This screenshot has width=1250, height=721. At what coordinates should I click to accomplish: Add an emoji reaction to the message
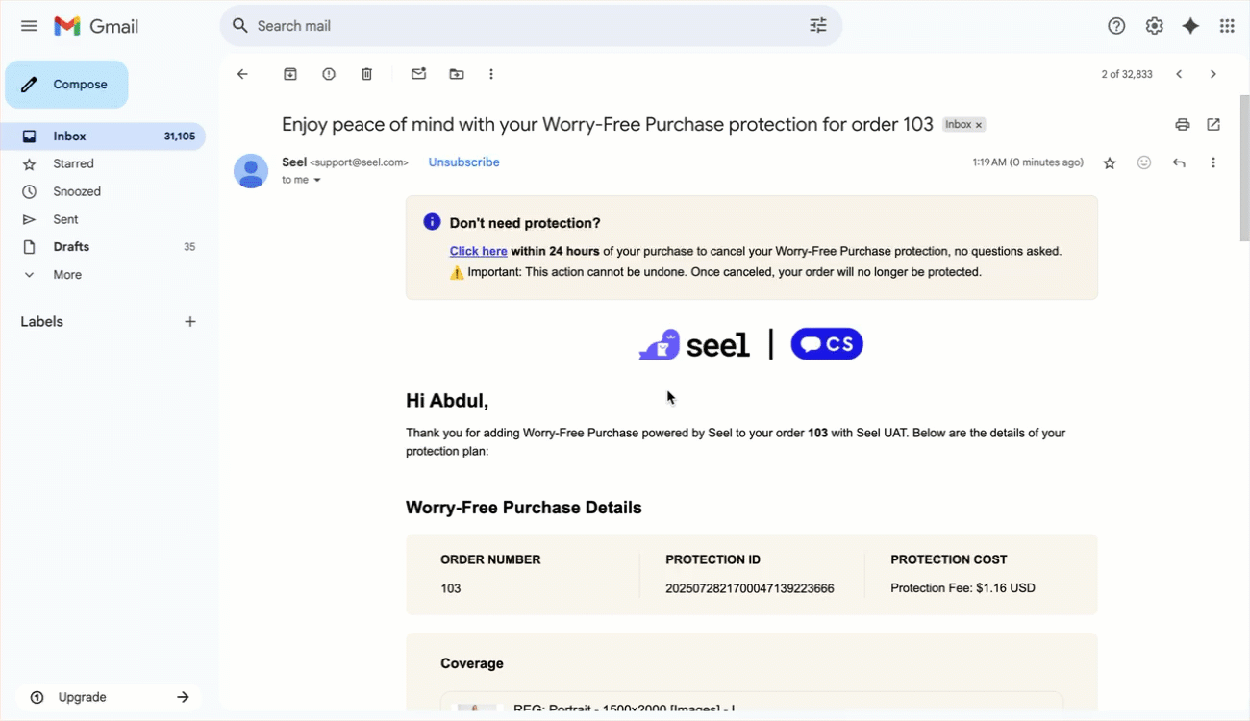[x=1144, y=162]
